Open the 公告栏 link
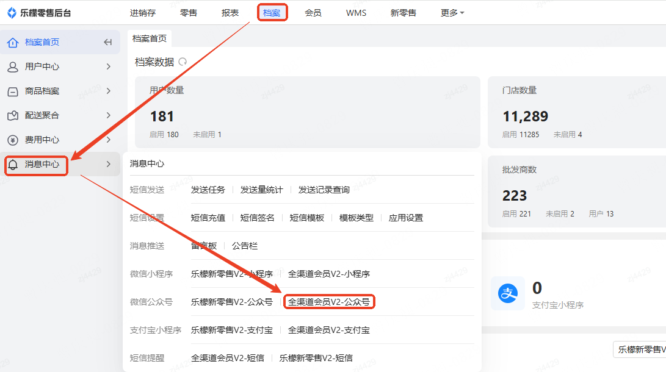666x372 pixels. point(245,246)
